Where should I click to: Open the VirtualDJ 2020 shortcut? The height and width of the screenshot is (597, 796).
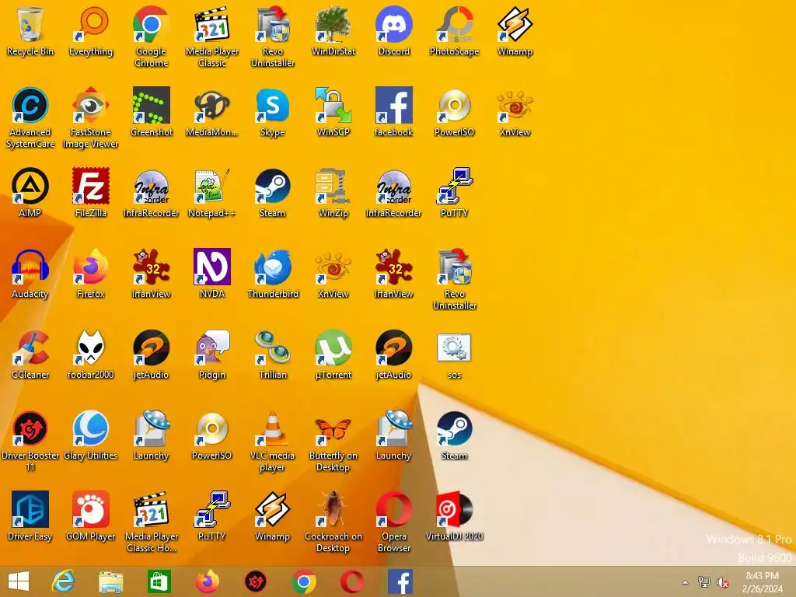[454, 517]
